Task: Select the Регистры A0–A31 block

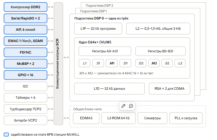Action: tap(105, 51)
